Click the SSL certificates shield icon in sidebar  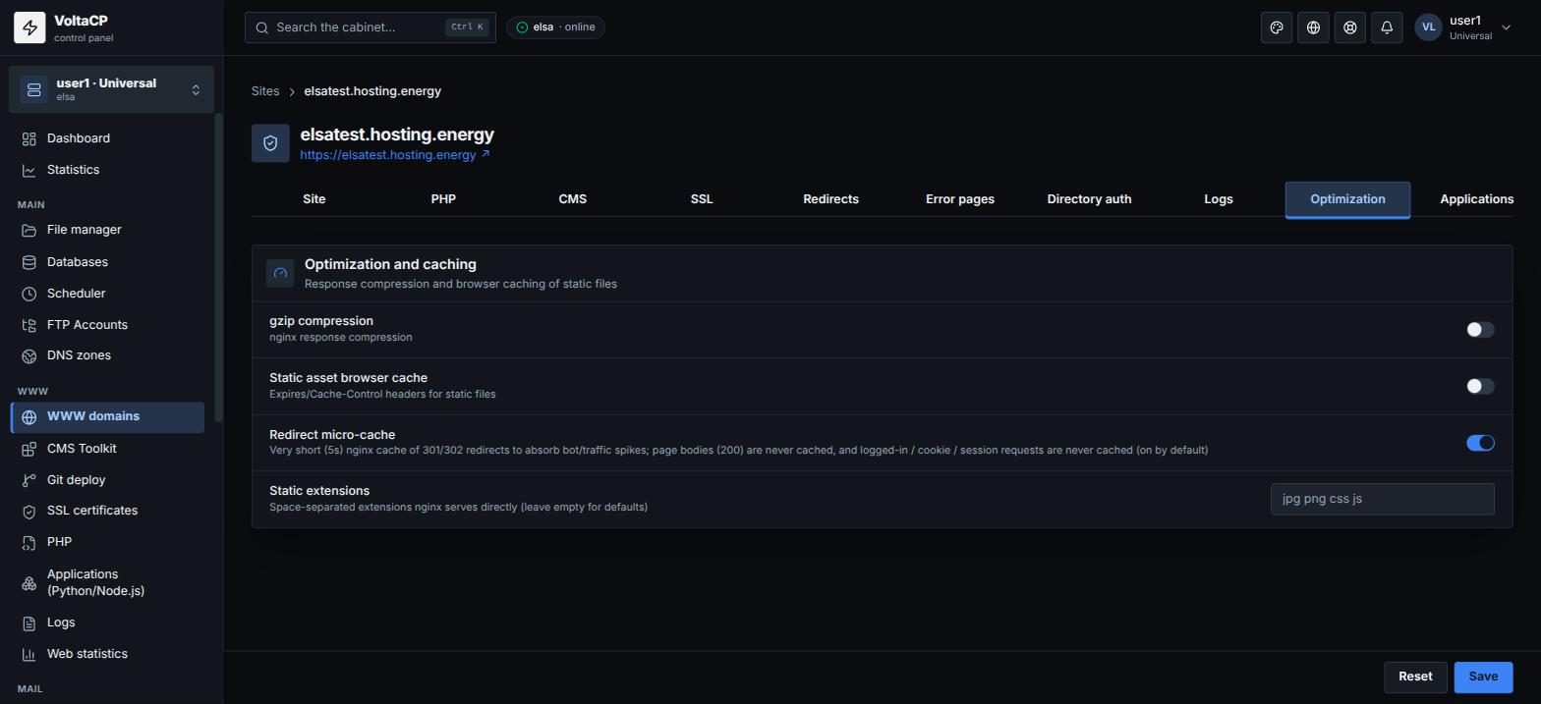[29, 512]
